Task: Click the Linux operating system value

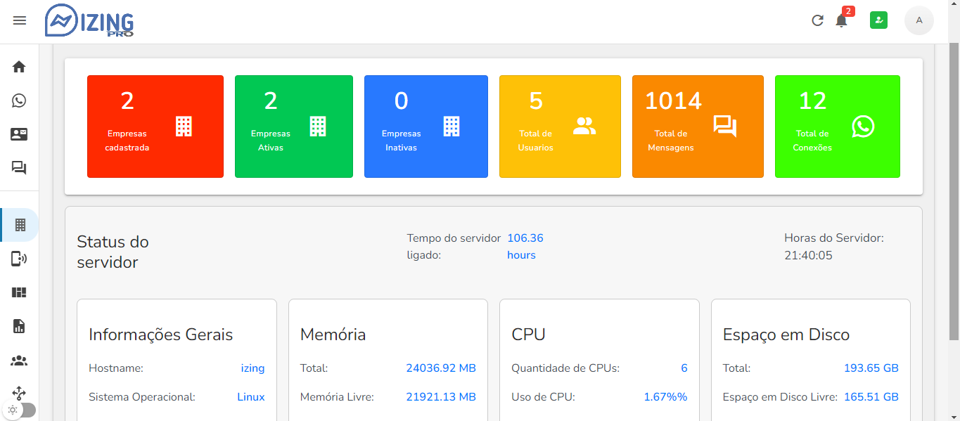Action: tap(251, 397)
